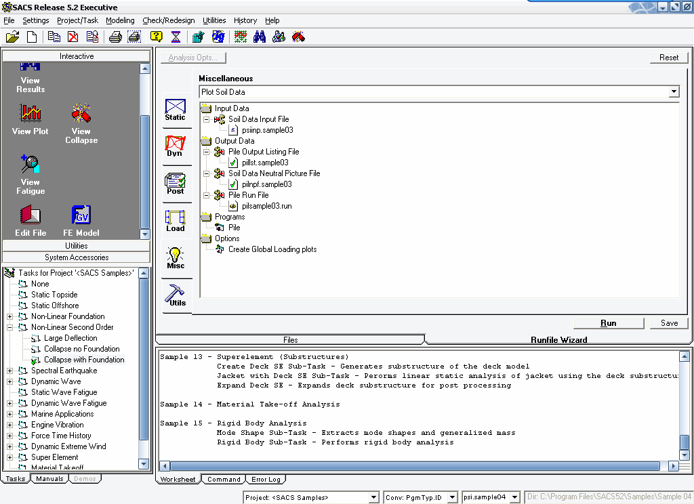Select the Utils hammer category
Screen dimensions: 694x504
coord(176,295)
